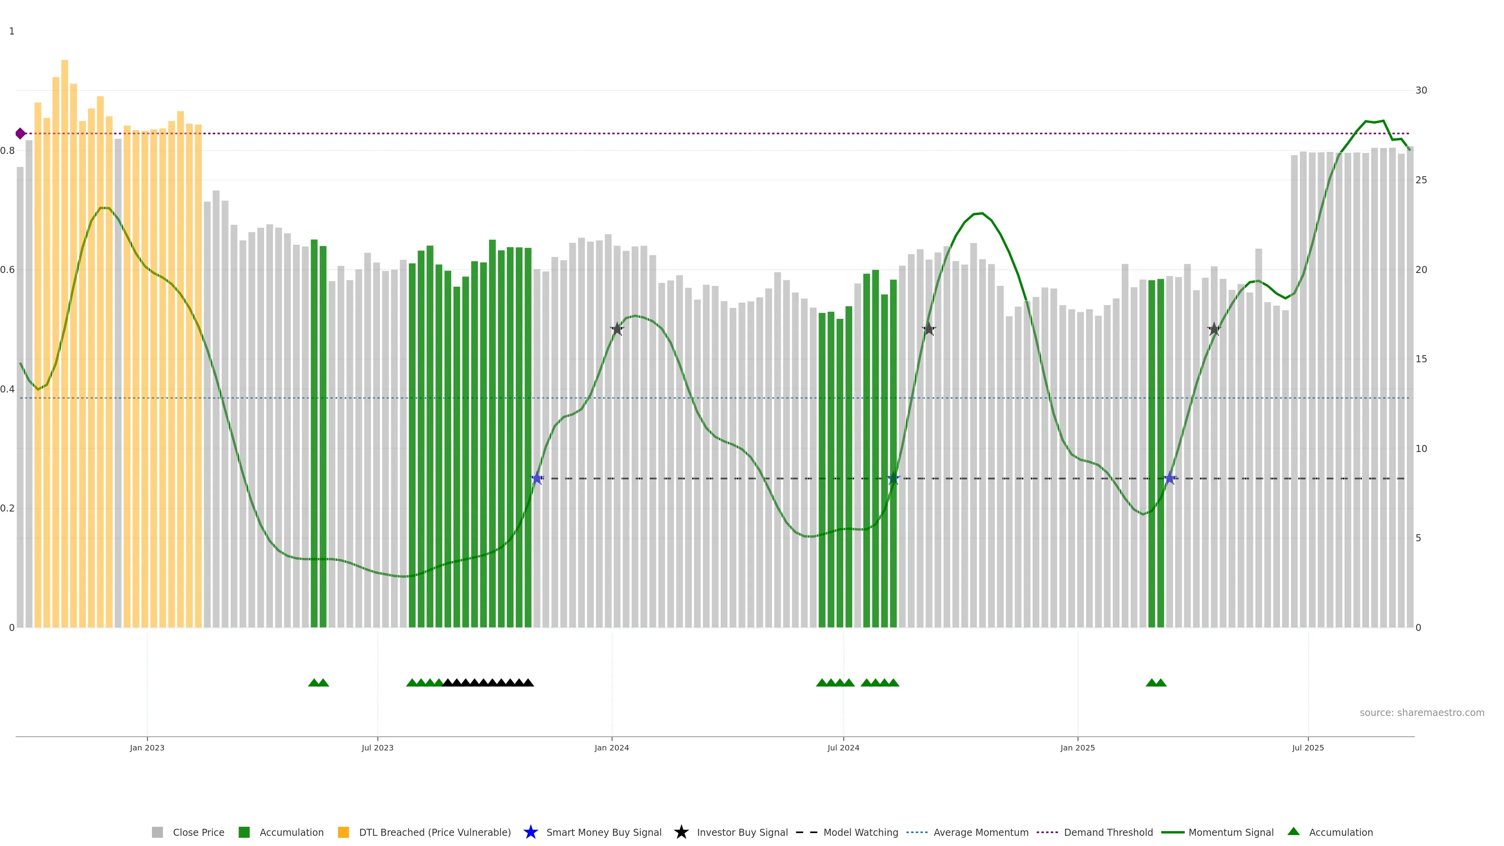This screenshot has height=846, width=1504.
Task: Click the first blue star near November 2023
Action: point(537,479)
